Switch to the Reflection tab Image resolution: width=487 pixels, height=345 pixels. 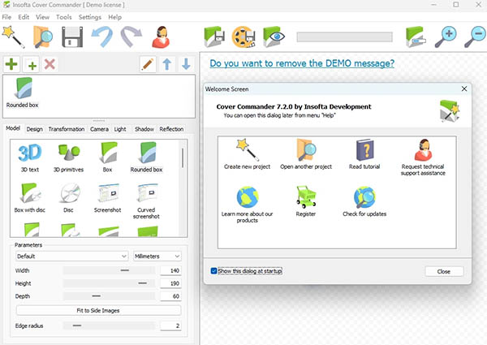(x=171, y=129)
